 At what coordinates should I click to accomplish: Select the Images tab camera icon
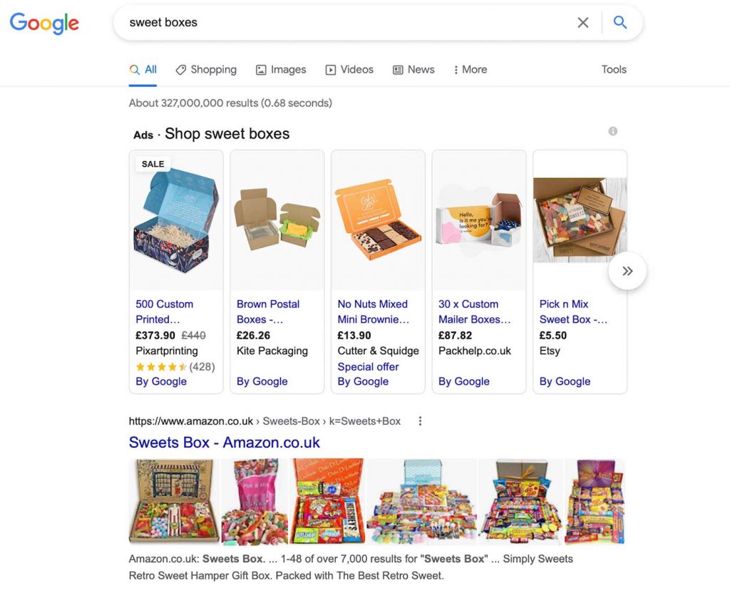(x=262, y=69)
